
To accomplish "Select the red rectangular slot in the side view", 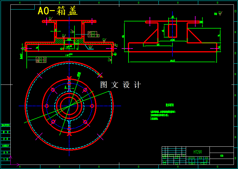I will 173,31.
